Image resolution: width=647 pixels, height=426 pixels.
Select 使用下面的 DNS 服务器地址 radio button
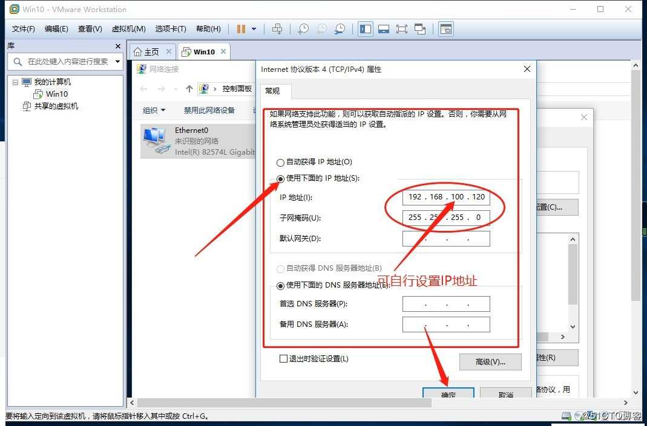pos(281,285)
